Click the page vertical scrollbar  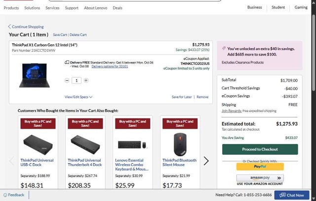[314, 52]
